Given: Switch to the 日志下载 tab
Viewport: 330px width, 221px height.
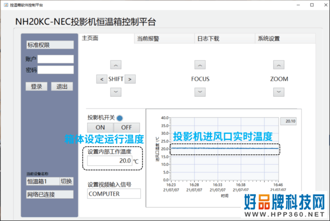Looking at the screenshot, I should pyautogui.click(x=225, y=39).
